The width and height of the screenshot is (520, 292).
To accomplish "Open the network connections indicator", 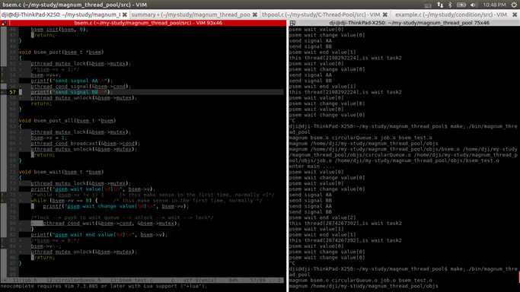I will point(440,5).
